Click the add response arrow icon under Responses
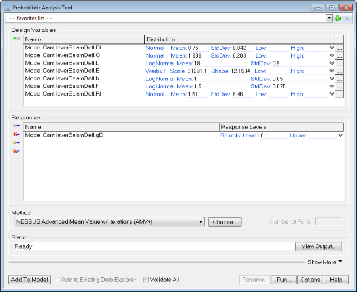357x292 pixels. pyautogui.click(x=16, y=126)
